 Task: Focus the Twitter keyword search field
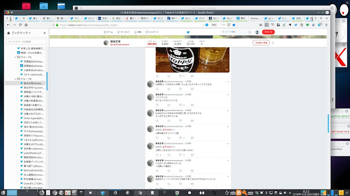pyautogui.click(x=236, y=32)
